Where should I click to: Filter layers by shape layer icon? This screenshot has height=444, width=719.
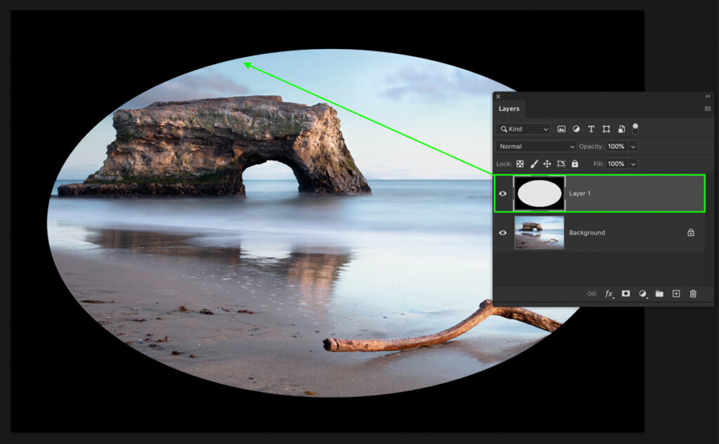click(606, 129)
